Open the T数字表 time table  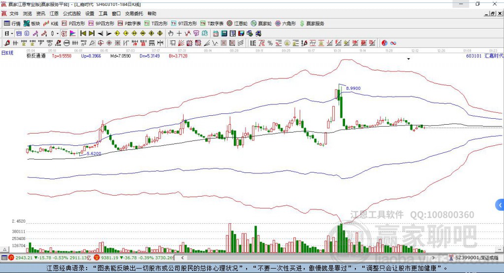point(212,24)
